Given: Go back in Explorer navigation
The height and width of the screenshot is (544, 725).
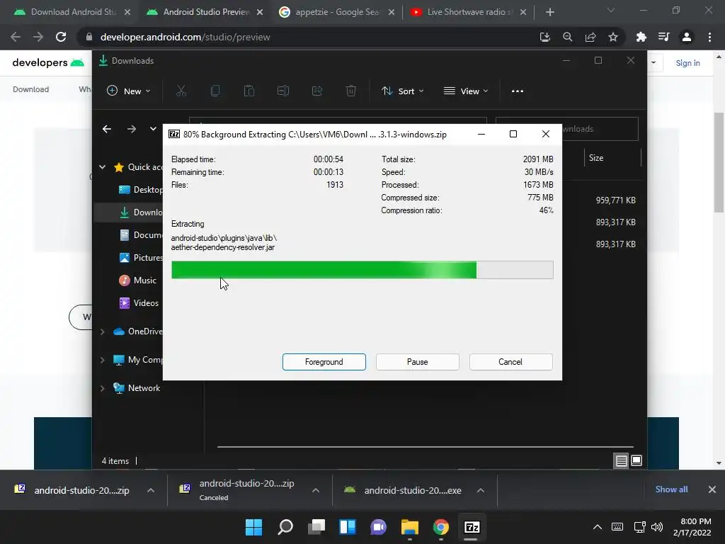Looking at the screenshot, I should pyautogui.click(x=107, y=129).
